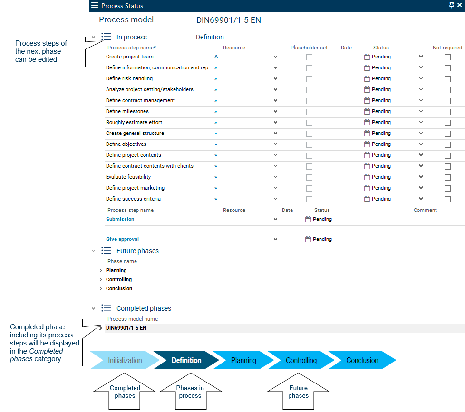465x412 pixels.
Task: Expand the Planning future phase
Action: pyautogui.click(x=101, y=270)
